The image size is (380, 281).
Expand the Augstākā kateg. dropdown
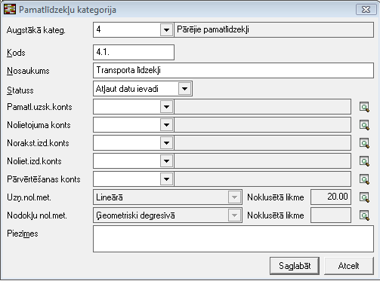coord(166,30)
